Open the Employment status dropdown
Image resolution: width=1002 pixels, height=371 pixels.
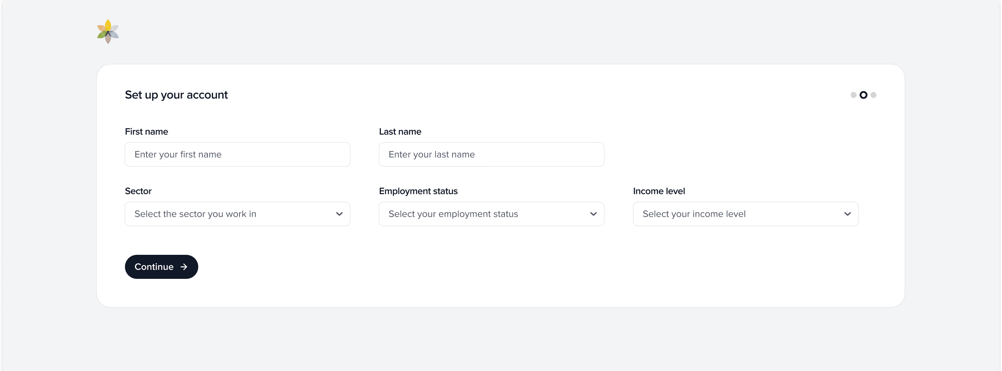pos(491,214)
